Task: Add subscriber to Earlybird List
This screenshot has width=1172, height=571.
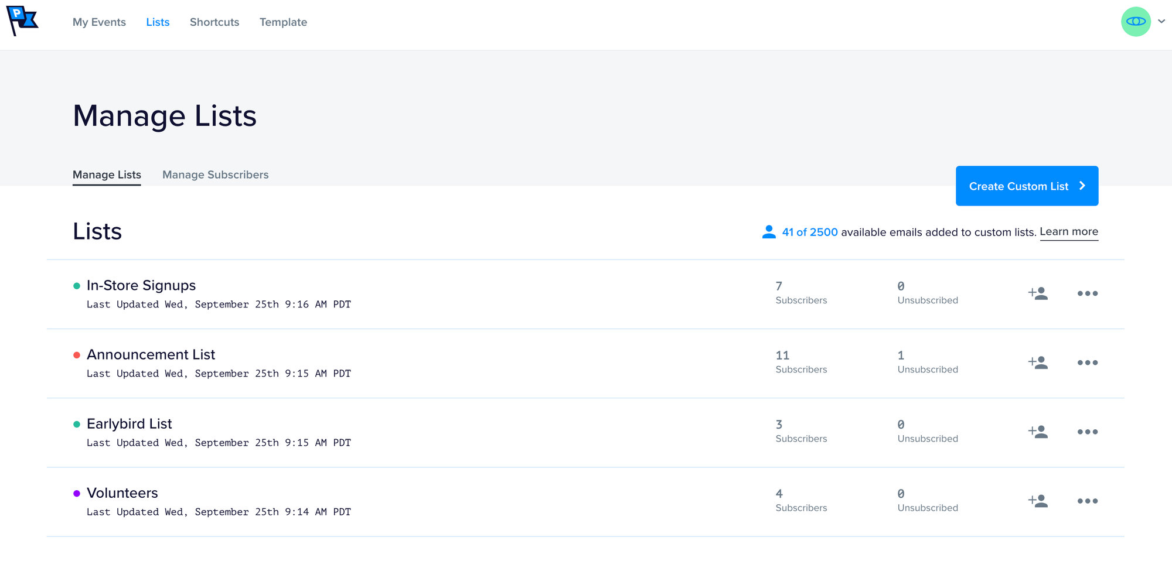Action: tap(1038, 432)
